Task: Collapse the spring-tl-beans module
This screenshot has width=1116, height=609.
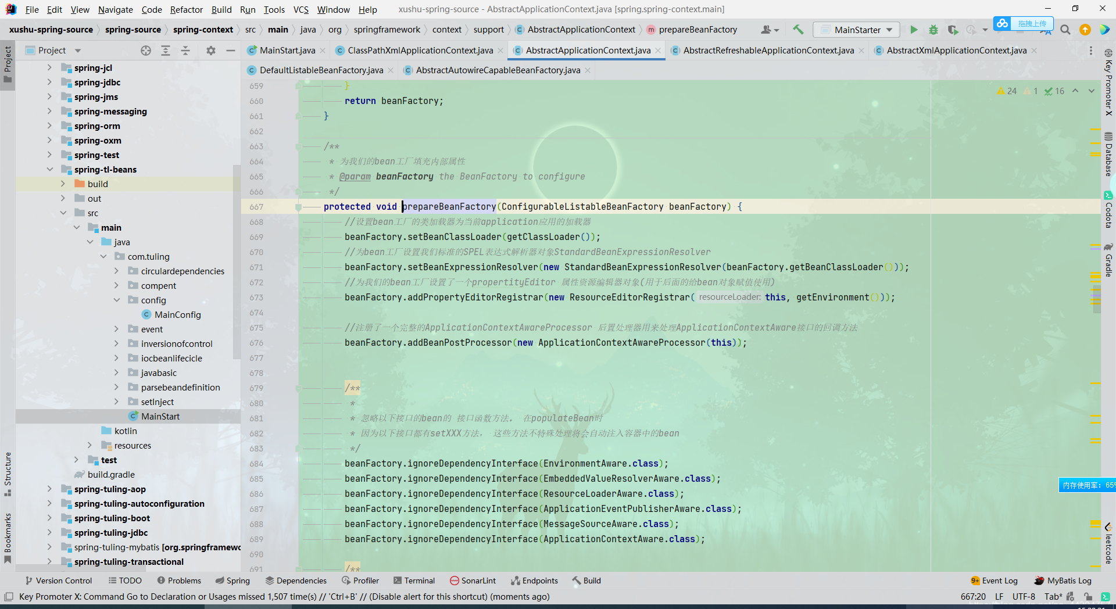Action: pos(50,170)
